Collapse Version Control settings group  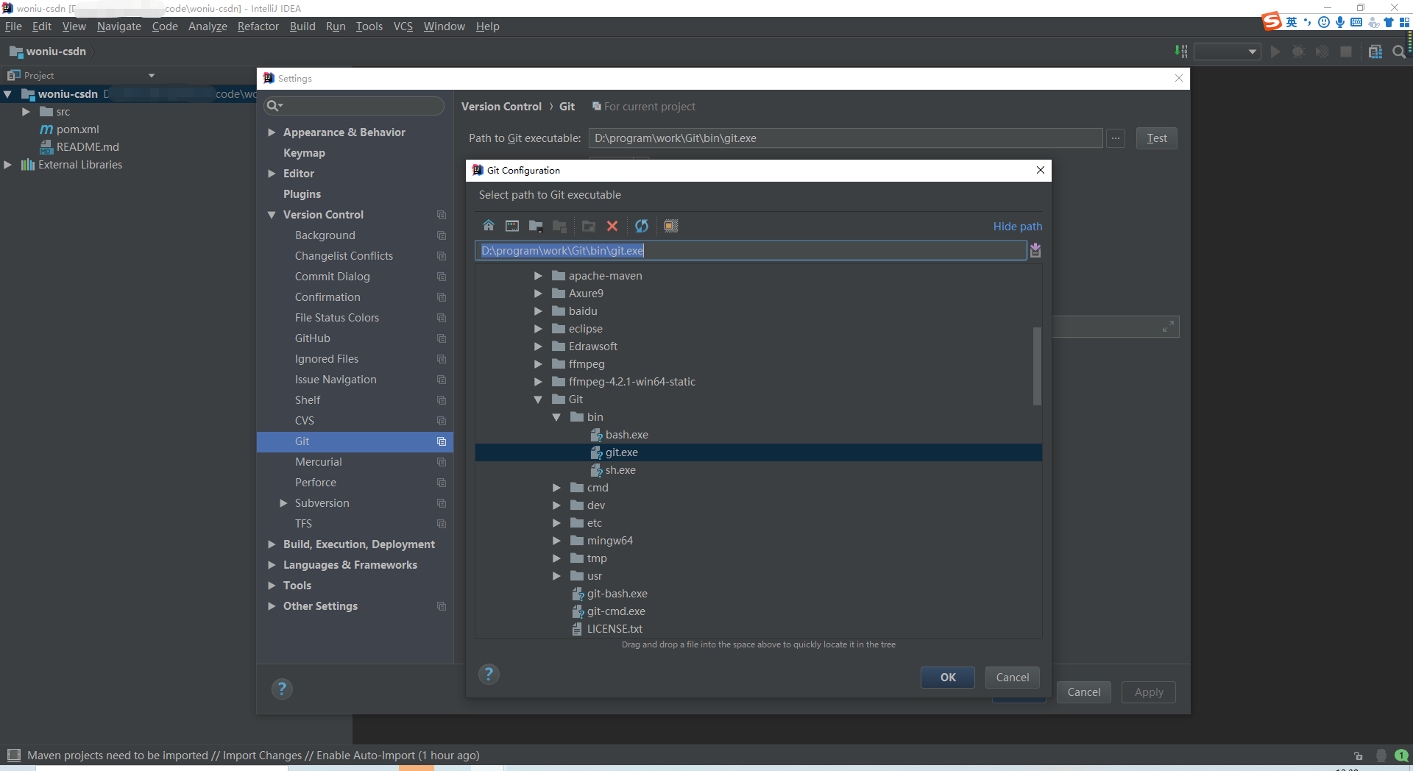(272, 215)
